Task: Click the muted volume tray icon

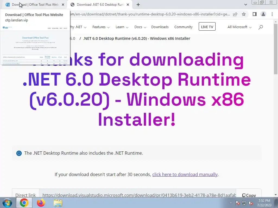Action: 251,203
